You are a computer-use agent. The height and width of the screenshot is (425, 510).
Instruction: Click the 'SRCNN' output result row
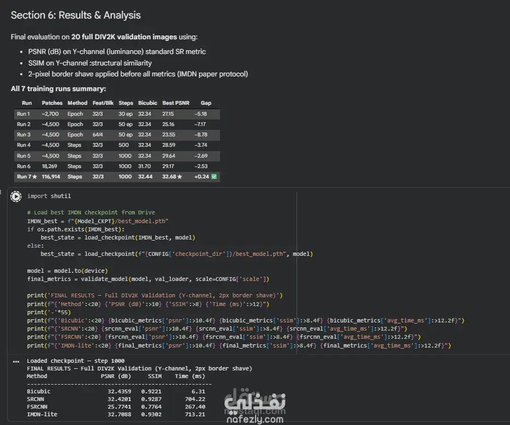(x=116, y=399)
